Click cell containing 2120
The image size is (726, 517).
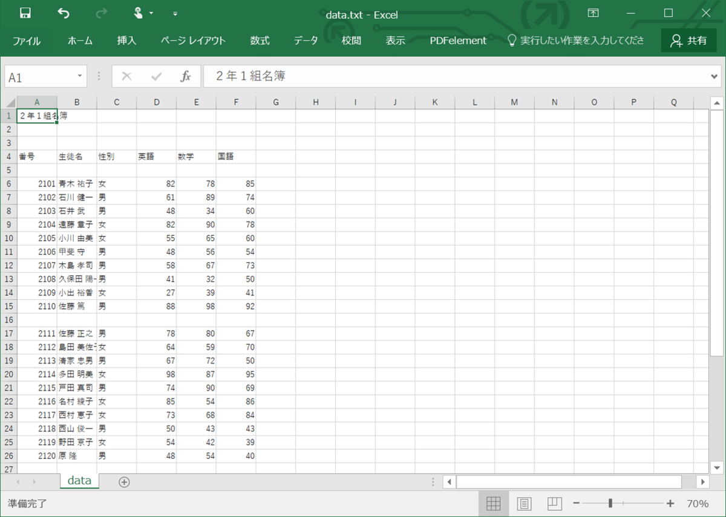pos(37,456)
